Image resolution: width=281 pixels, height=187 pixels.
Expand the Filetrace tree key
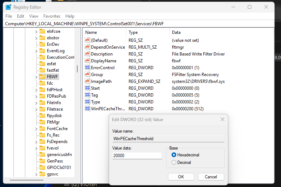[x=36, y=110]
